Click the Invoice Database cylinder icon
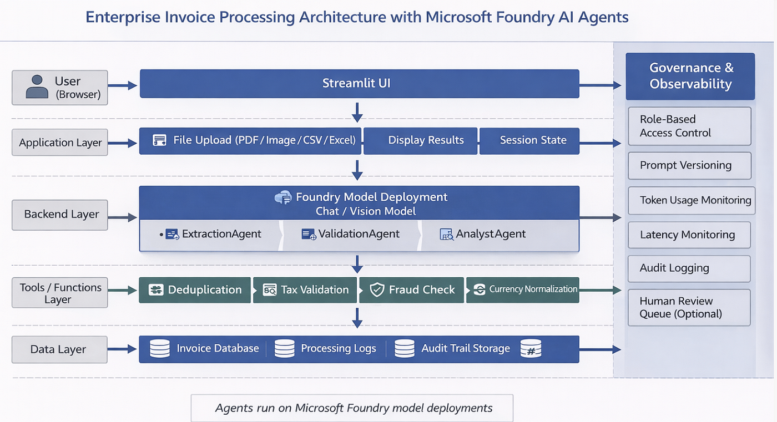 (x=160, y=348)
